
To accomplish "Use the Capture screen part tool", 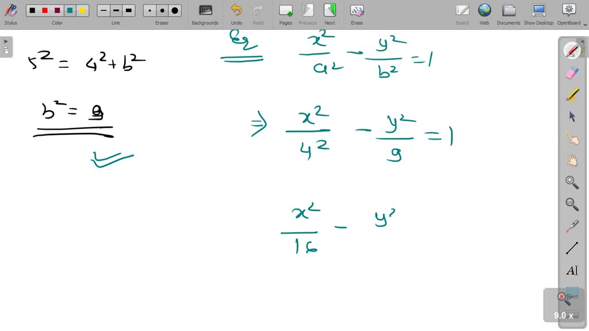I will coord(572,296).
